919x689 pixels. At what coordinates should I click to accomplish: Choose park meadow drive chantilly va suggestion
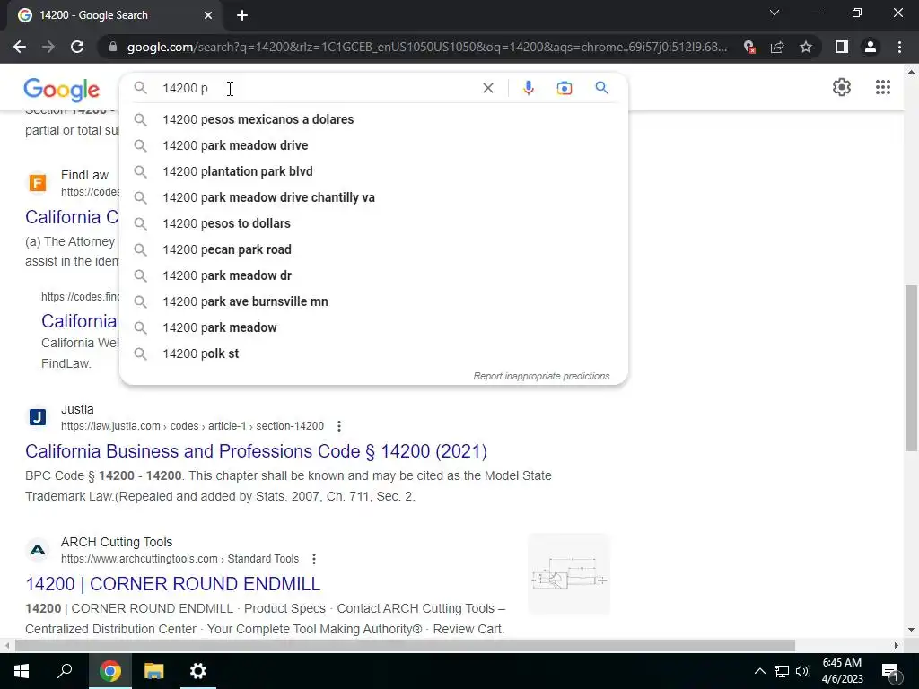373,197
